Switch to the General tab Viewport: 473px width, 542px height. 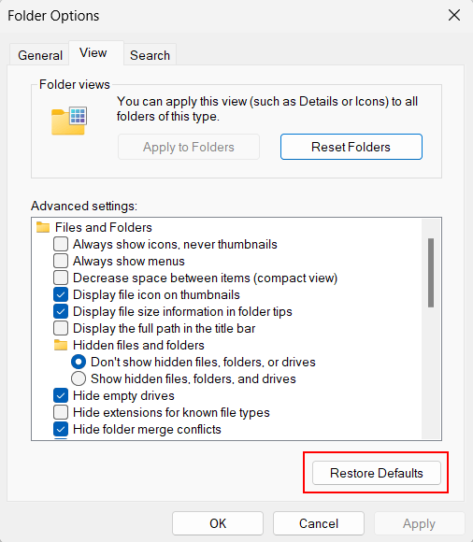tap(40, 55)
